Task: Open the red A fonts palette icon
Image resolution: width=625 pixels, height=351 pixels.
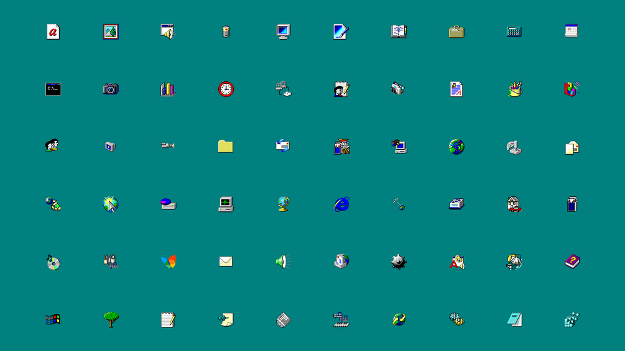Action: click(x=457, y=262)
